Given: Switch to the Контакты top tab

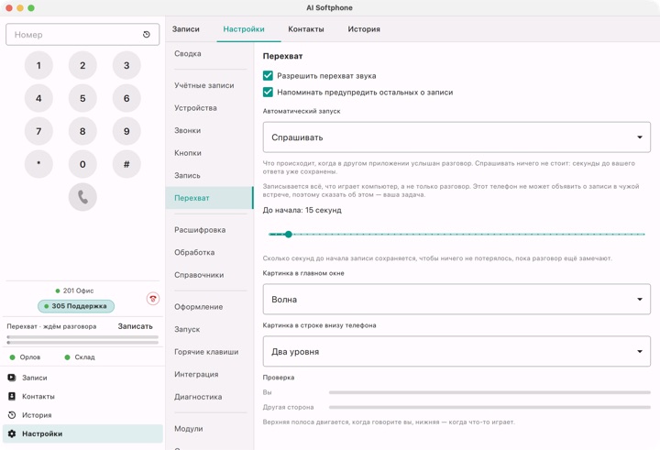Looking at the screenshot, I should [x=306, y=29].
